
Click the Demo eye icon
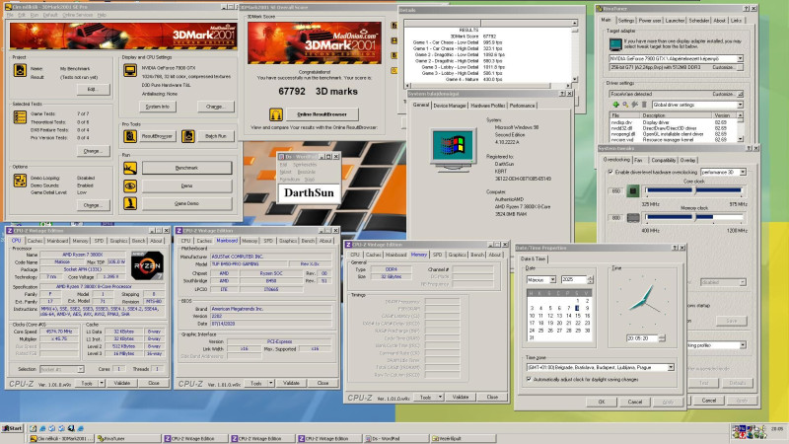130,185
